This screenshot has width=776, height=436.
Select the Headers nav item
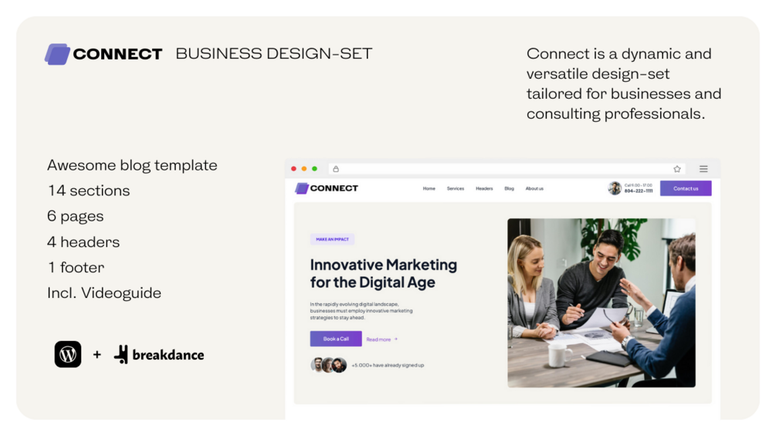point(484,188)
